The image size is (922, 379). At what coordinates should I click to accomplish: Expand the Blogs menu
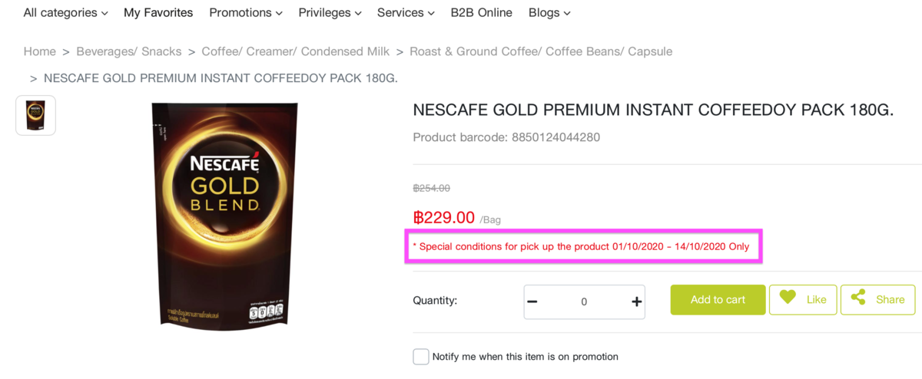(549, 13)
